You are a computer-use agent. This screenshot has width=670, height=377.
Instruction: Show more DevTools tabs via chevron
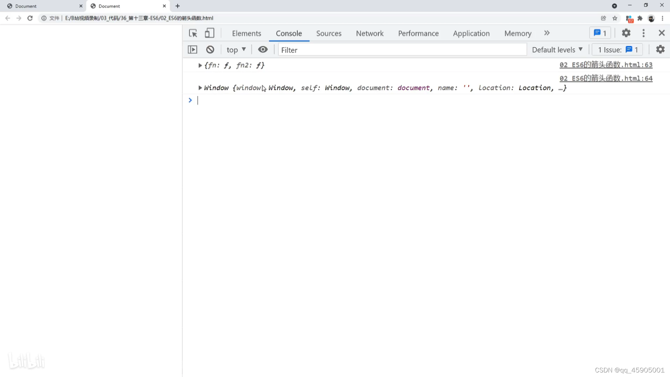coord(547,33)
